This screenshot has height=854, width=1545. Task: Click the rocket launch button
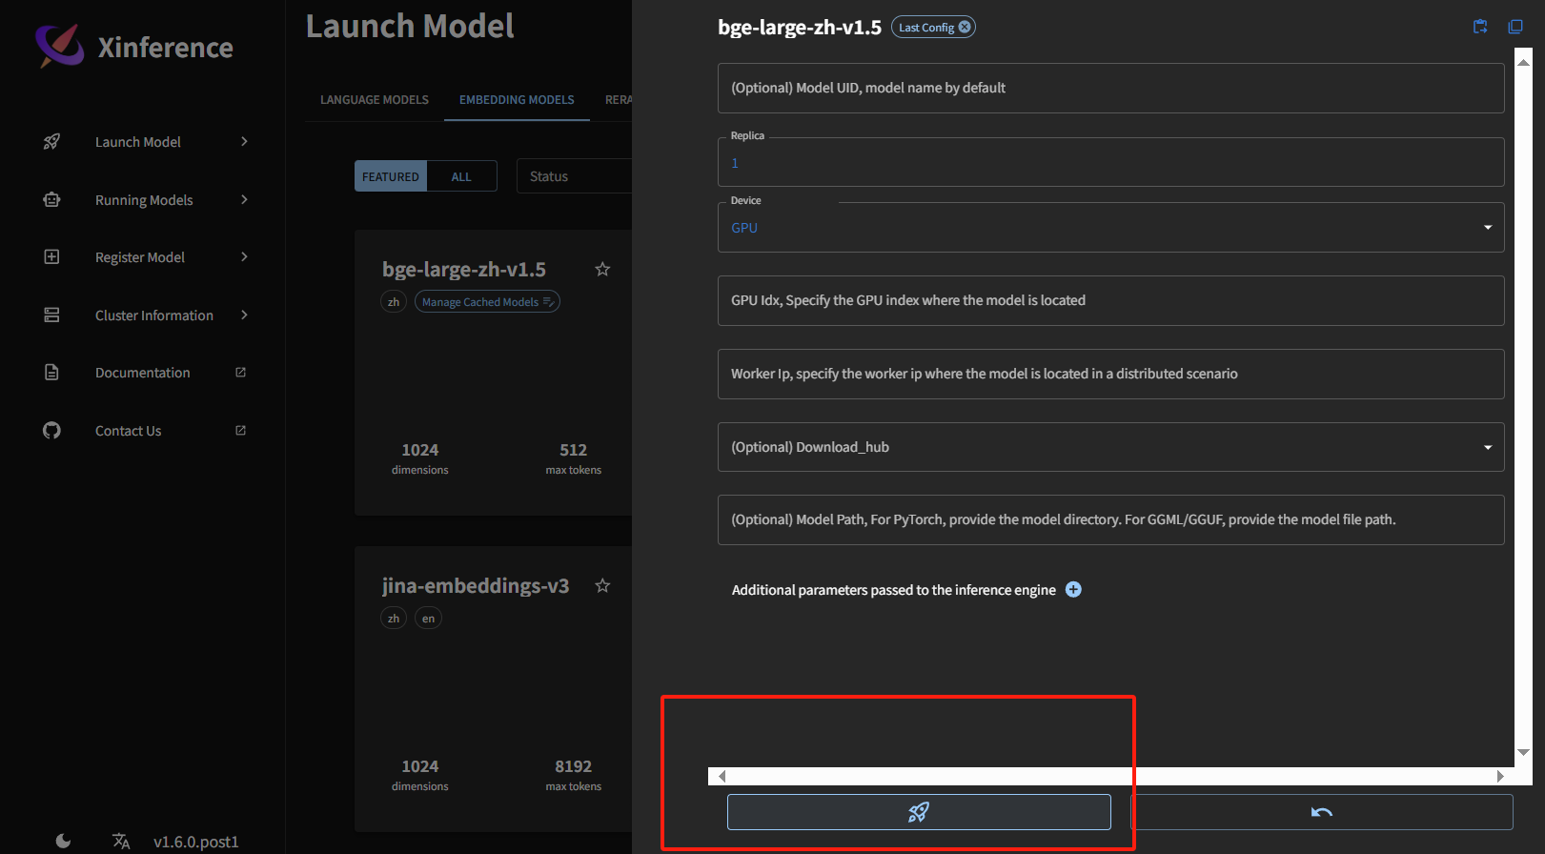click(x=919, y=812)
